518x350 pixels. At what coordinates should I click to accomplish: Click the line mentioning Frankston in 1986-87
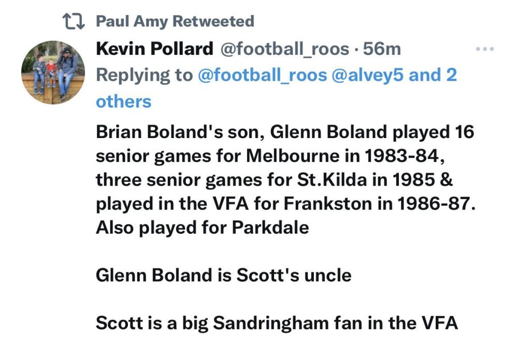tap(285, 204)
